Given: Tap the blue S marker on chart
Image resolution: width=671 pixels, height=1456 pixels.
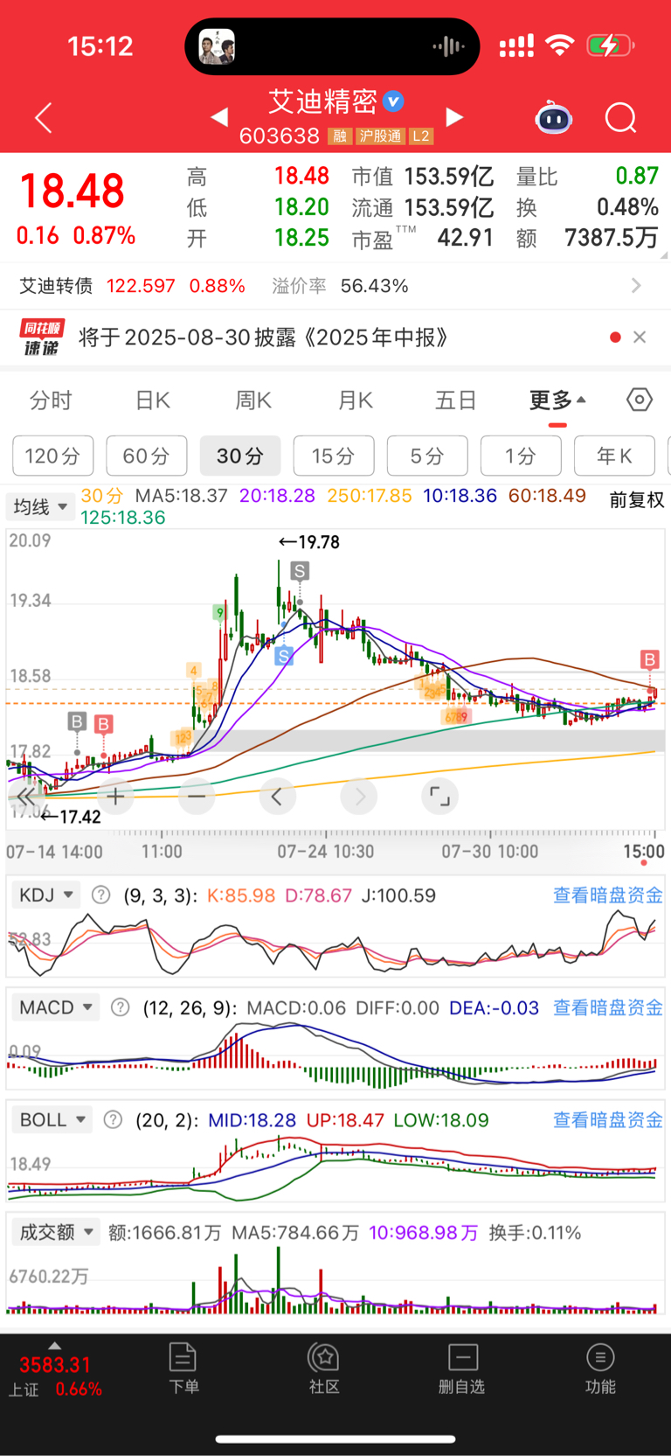Looking at the screenshot, I should pos(283,655).
